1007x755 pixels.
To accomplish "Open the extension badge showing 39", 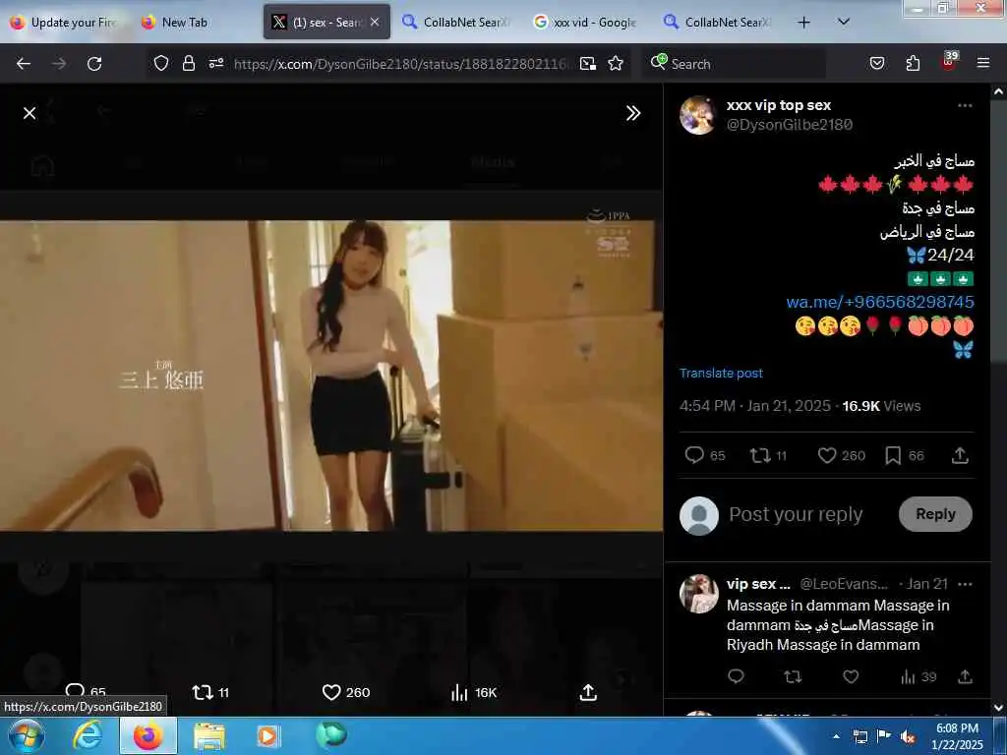I will 949,62.
